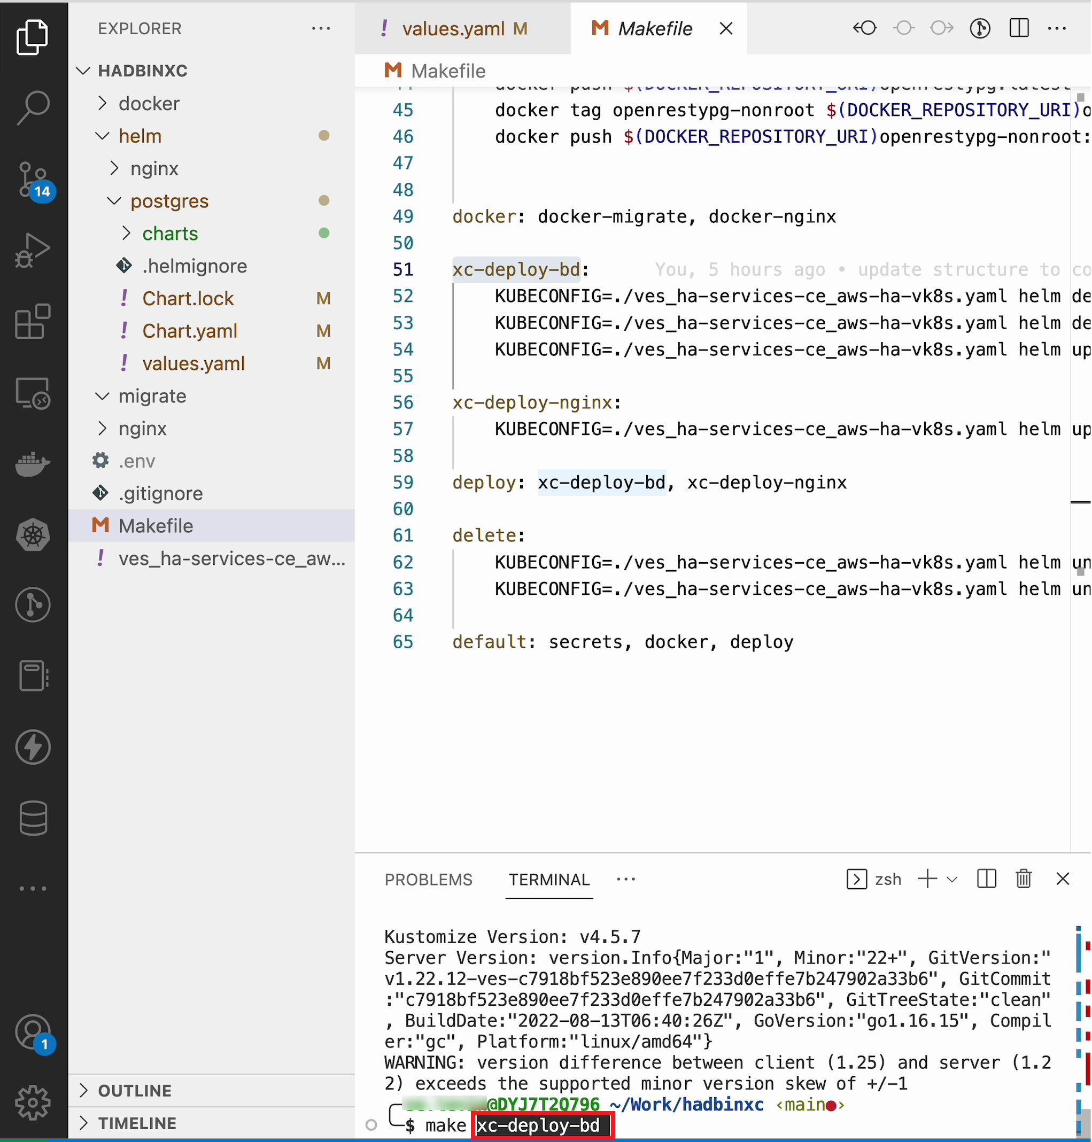This screenshot has height=1142, width=1092.
Task: Switch to the PROBLEMS panel tab
Action: point(429,880)
